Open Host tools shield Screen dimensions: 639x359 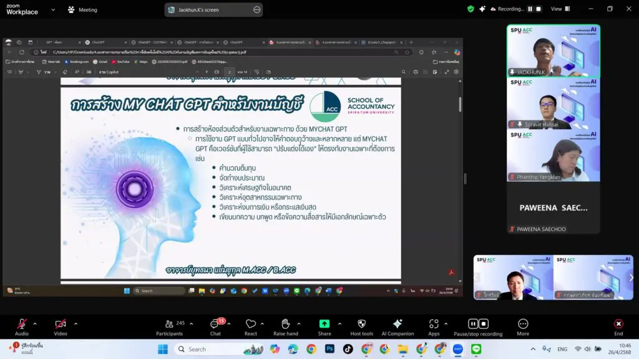pyautogui.click(x=361, y=327)
